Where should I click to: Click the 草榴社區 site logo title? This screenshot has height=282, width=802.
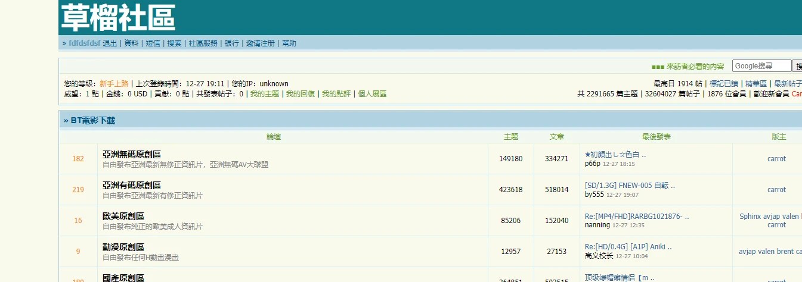[x=118, y=17]
